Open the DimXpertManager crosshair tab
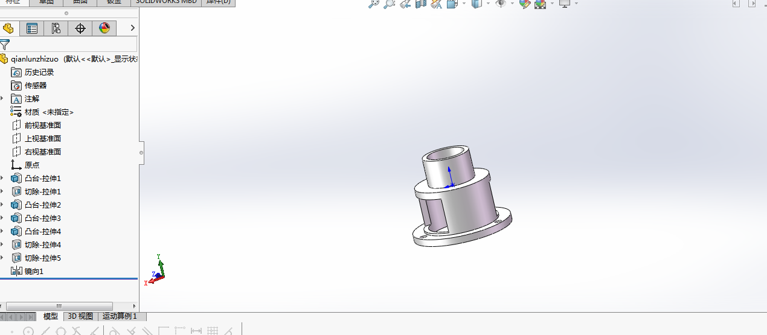This screenshot has width=767, height=335. point(80,28)
